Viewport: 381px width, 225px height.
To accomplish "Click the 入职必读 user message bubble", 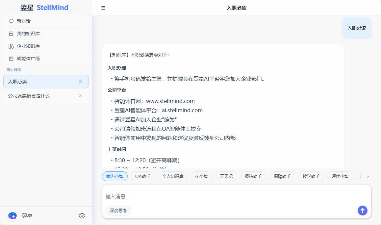I will tap(356, 28).
